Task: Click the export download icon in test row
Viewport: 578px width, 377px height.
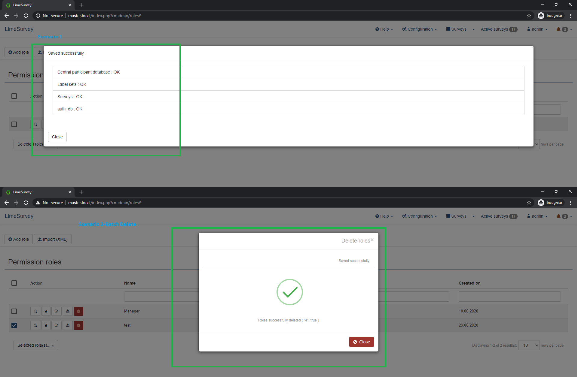Action: pyautogui.click(x=68, y=325)
